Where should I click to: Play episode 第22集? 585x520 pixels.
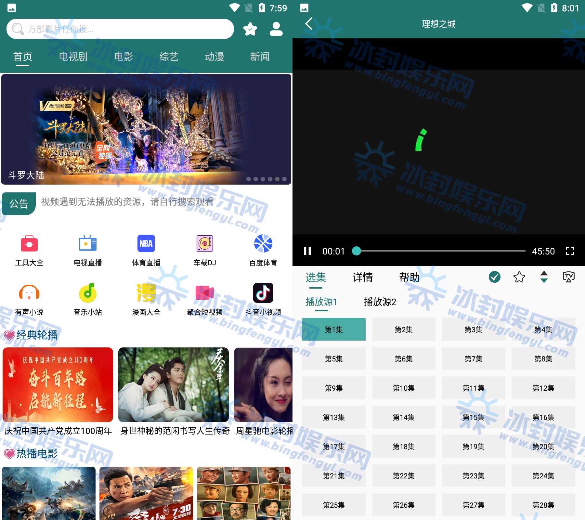(404, 475)
